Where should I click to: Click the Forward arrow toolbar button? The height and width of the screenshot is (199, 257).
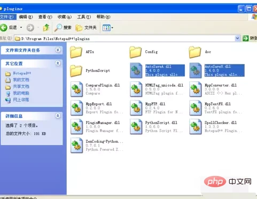(x=30, y=28)
